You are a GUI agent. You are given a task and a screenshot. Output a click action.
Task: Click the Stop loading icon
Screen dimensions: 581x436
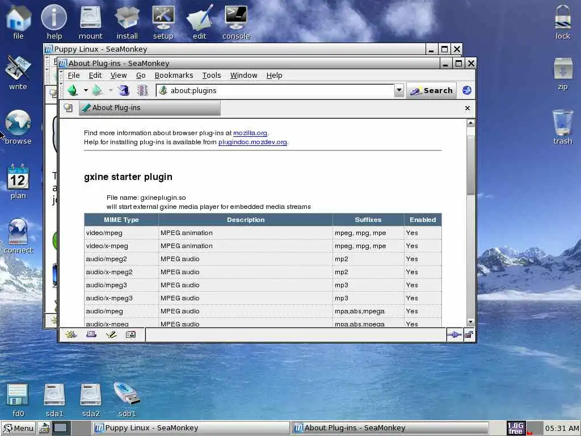142,90
